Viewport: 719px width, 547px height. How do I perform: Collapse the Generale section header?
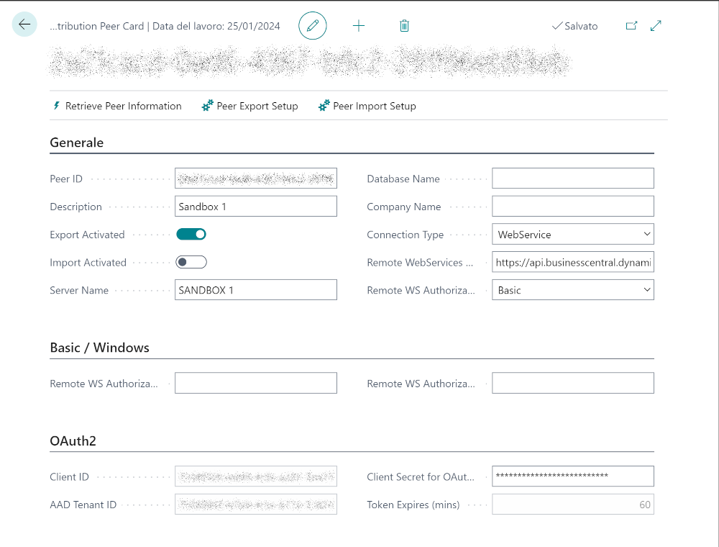click(x=77, y=143)
